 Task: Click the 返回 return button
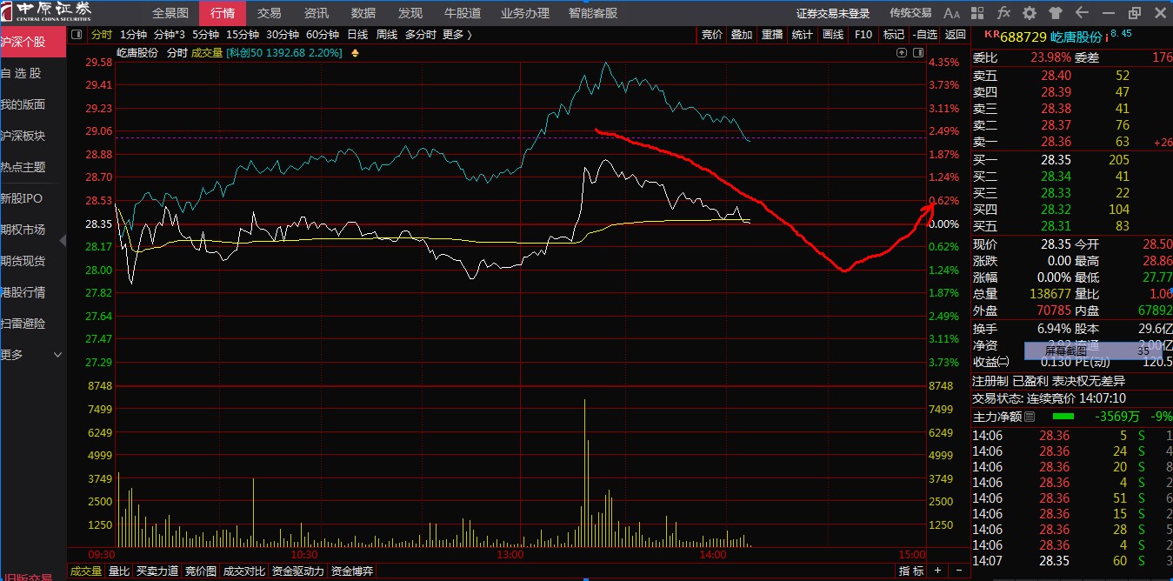click(956, 35)
